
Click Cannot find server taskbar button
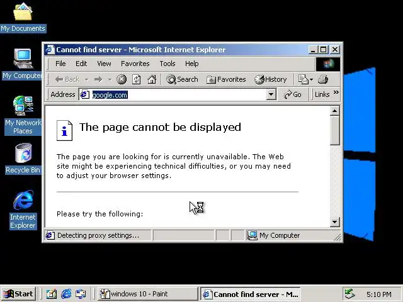coord(251,294)
